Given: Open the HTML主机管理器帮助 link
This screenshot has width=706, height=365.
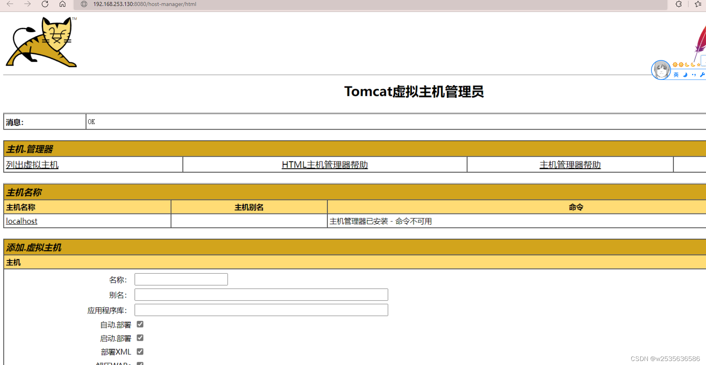Looking at the screenshot, I should click(x=325, y=165).
